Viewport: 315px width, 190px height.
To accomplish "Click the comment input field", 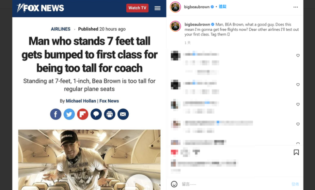I will (235, 184).
